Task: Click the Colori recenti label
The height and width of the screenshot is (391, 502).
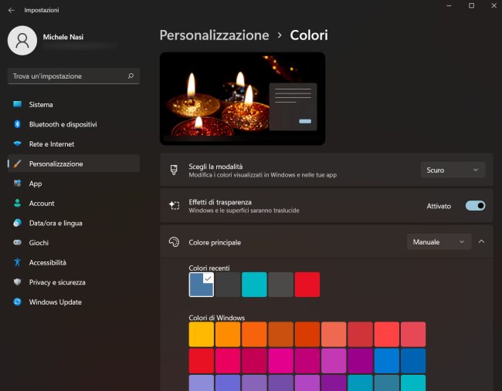Action: [x=209, y=268]
